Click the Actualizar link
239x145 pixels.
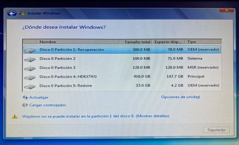pyautogui.click(x=39, y=97)
